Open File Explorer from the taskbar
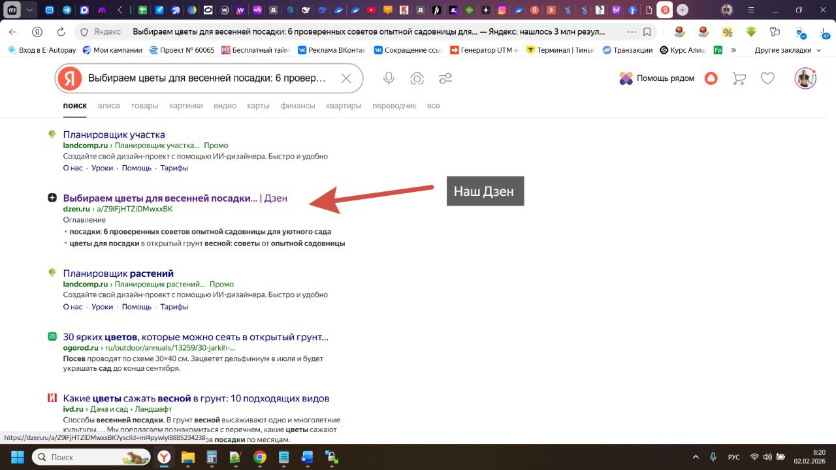 tap(188, 457)
